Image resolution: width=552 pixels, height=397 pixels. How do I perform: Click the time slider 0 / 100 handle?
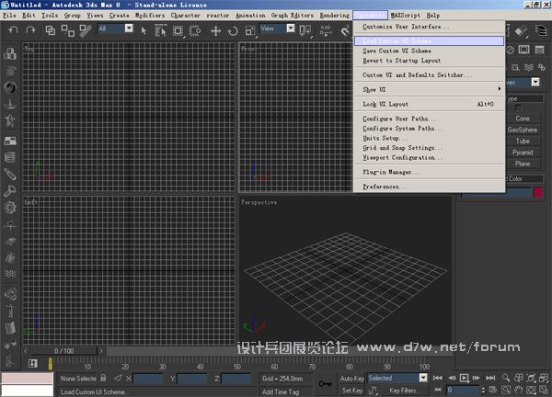64,351
